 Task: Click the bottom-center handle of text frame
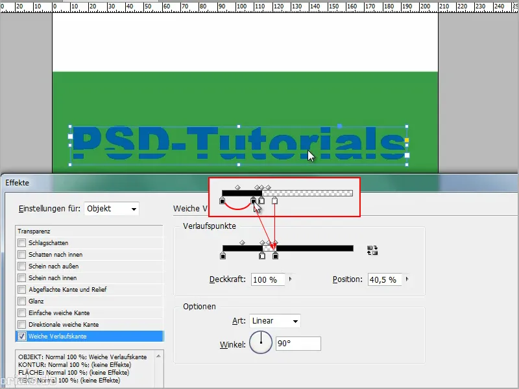click(x=239, y=165)
